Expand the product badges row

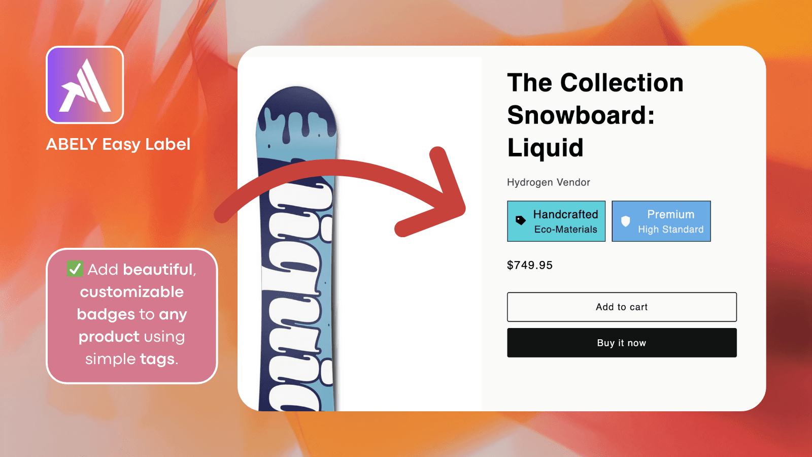pos(609,221)
